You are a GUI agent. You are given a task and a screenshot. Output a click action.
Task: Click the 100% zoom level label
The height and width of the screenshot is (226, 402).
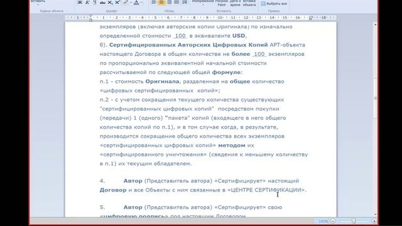pyautogui.click(x=323, y=221)
